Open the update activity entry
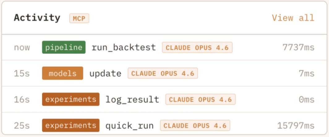The width and height of the screenshot is (329, 137). (x=105, y=73)
